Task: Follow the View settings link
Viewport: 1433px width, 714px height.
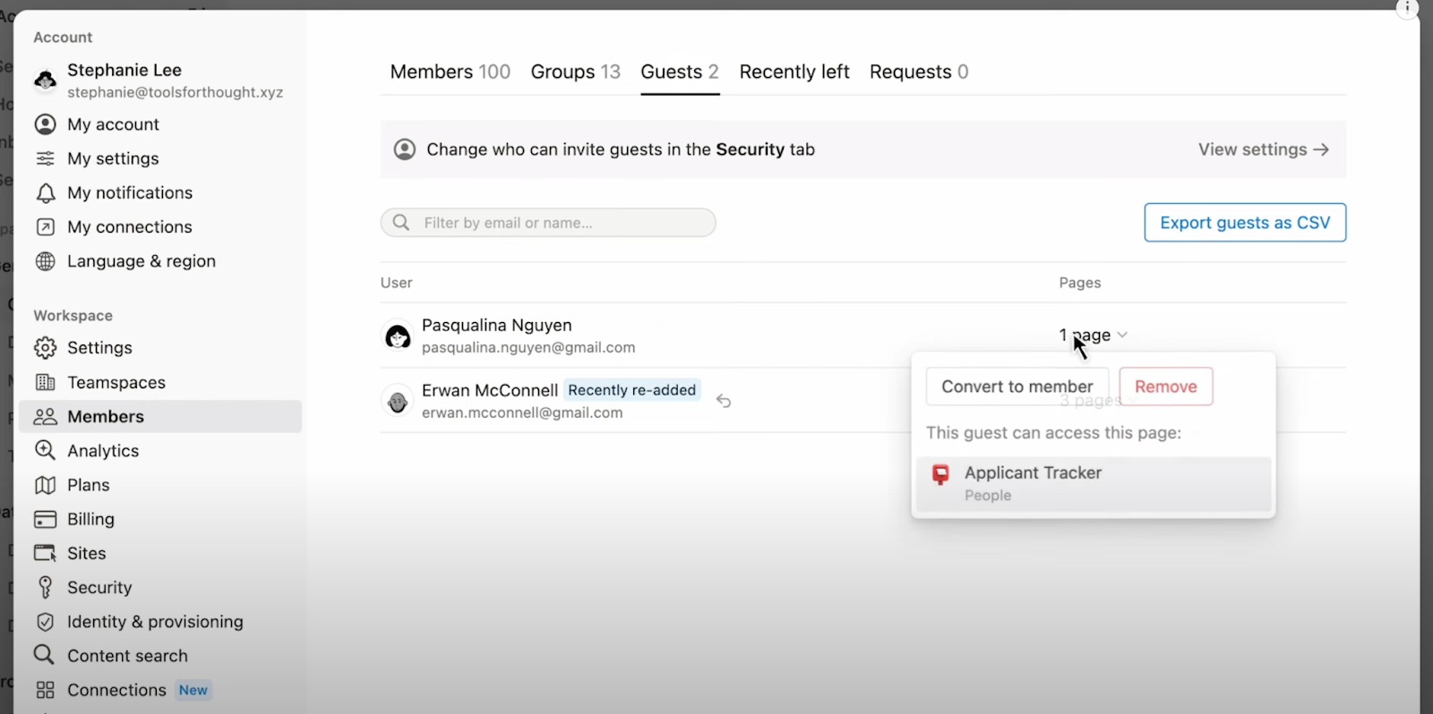Action: (x=1264, y=149)
